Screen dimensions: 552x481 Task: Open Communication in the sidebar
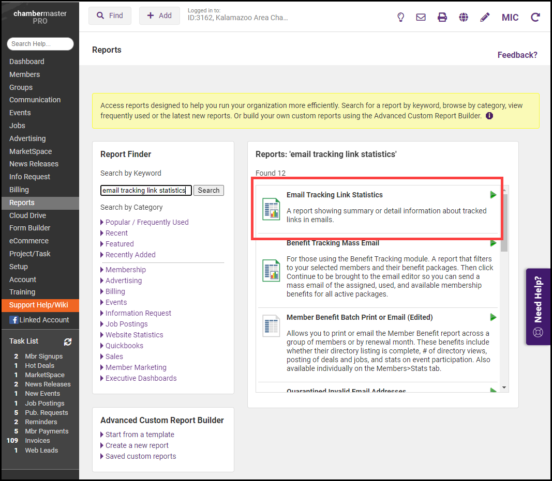(35, 100)
